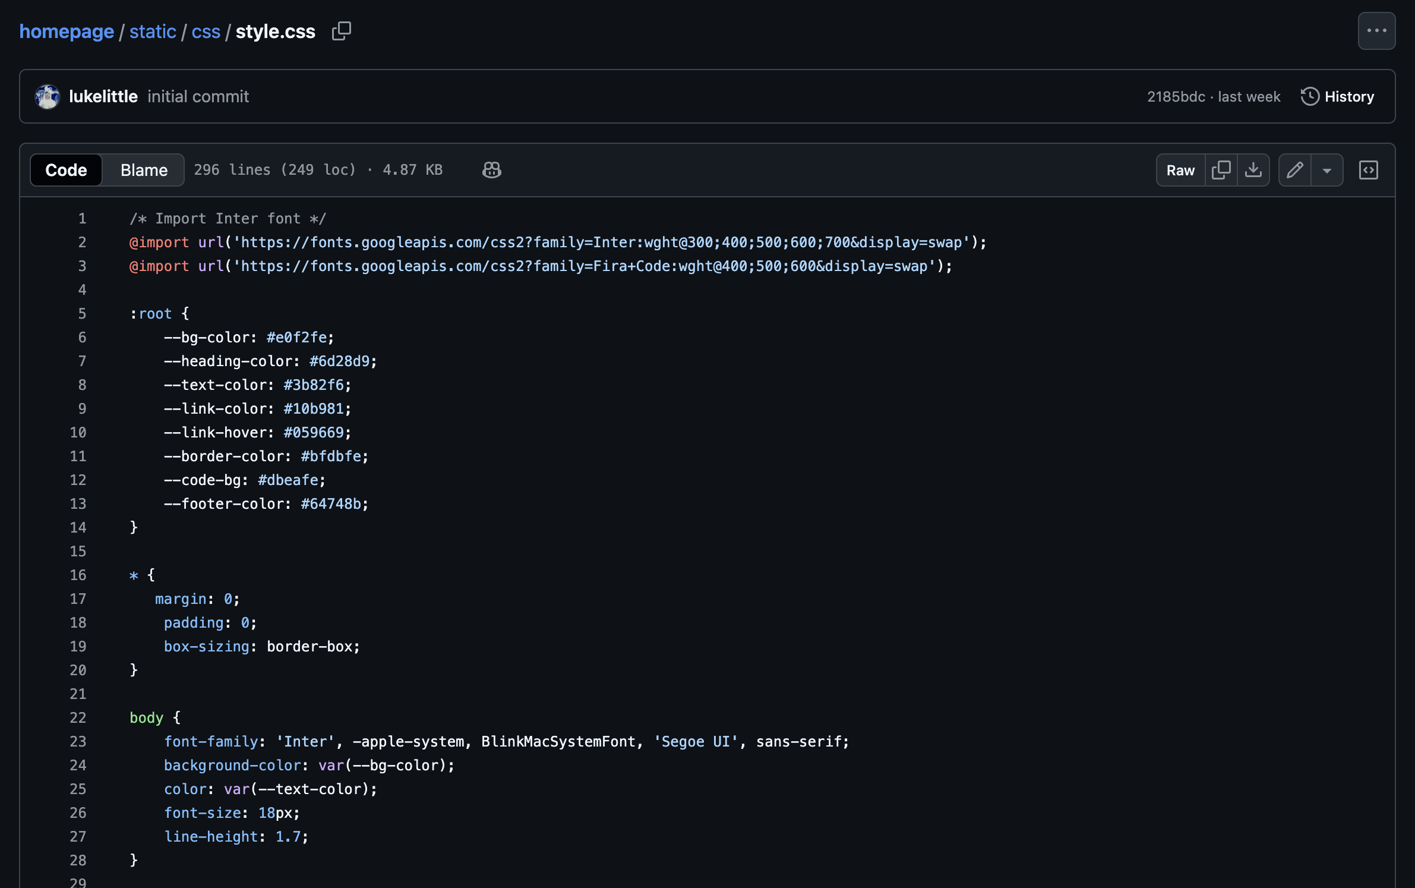The width and height of the screenshot is (1415, 888).
Task: Go to the homepage repository root
Action: click(x=67, y=31)
